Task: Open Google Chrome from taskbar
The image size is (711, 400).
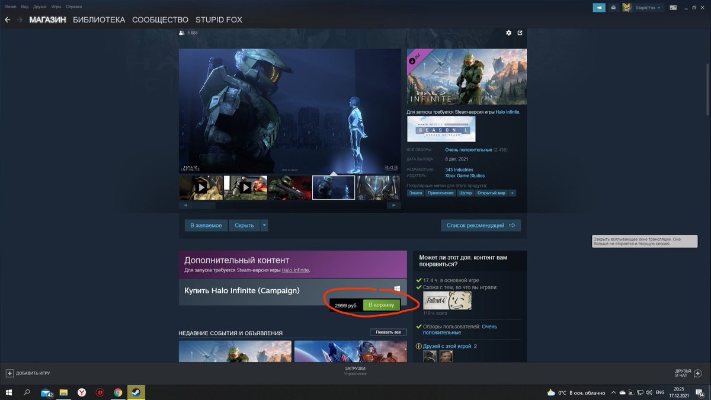Action: [x=118, y=392]
